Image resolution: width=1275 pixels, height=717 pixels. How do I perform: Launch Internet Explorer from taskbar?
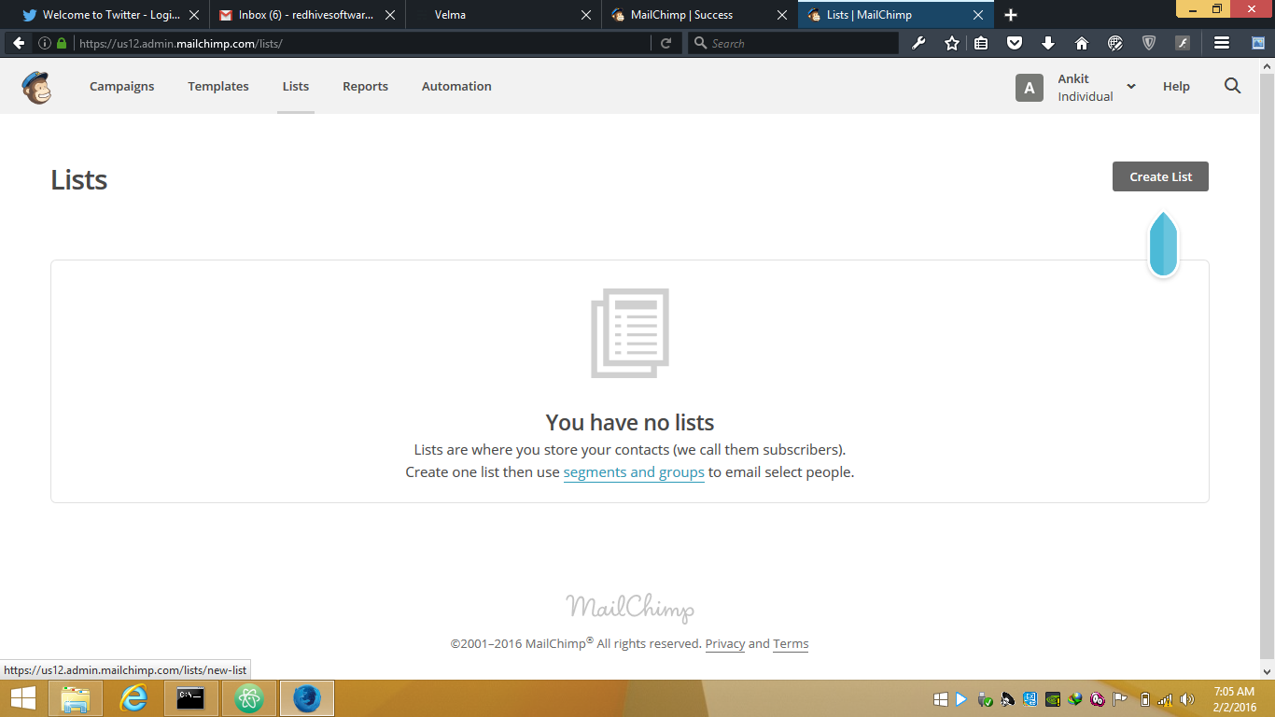tap(133, 698)
